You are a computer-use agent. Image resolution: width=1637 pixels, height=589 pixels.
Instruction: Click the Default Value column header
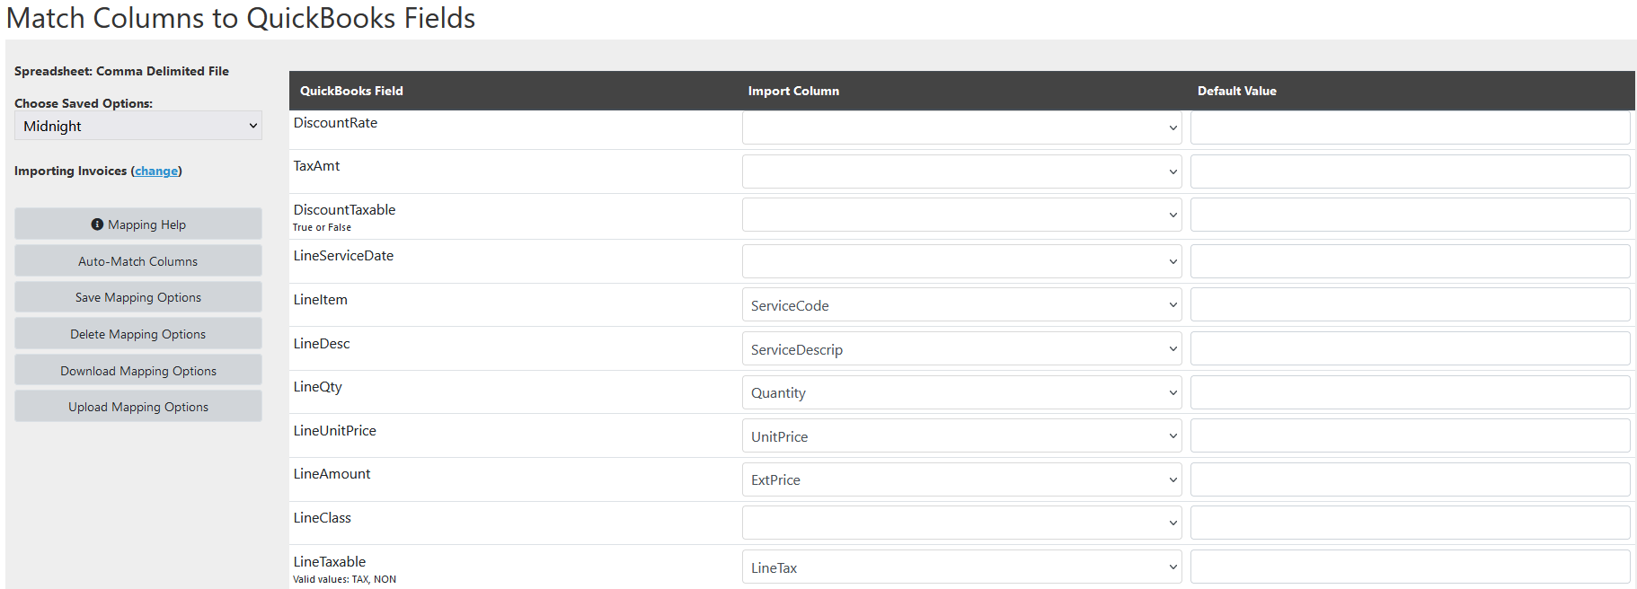[1237, 91]
